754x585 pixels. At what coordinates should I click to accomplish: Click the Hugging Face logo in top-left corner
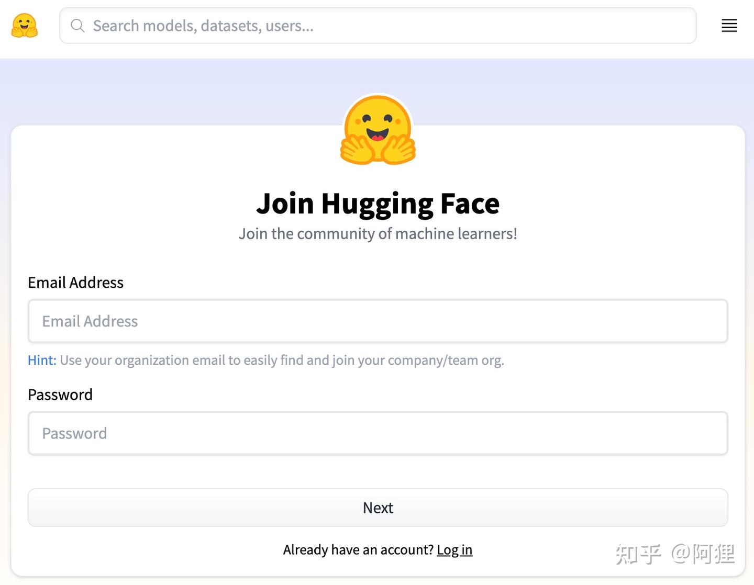click(25, 25)
